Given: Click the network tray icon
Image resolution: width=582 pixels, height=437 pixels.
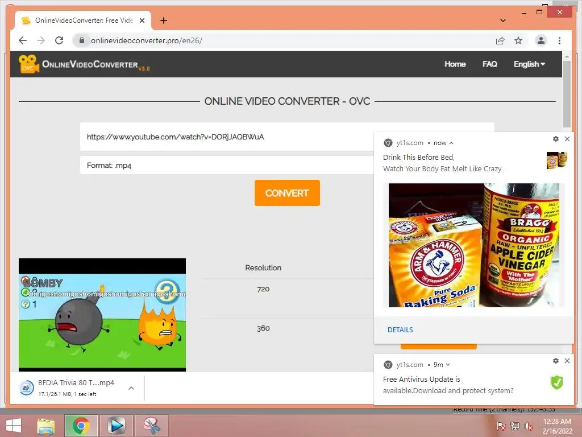Looking at the screenshot, I should 515,426.
